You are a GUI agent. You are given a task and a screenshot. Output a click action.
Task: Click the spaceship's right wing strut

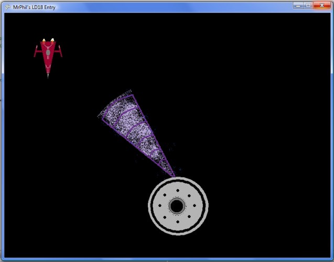click(59, 51)
